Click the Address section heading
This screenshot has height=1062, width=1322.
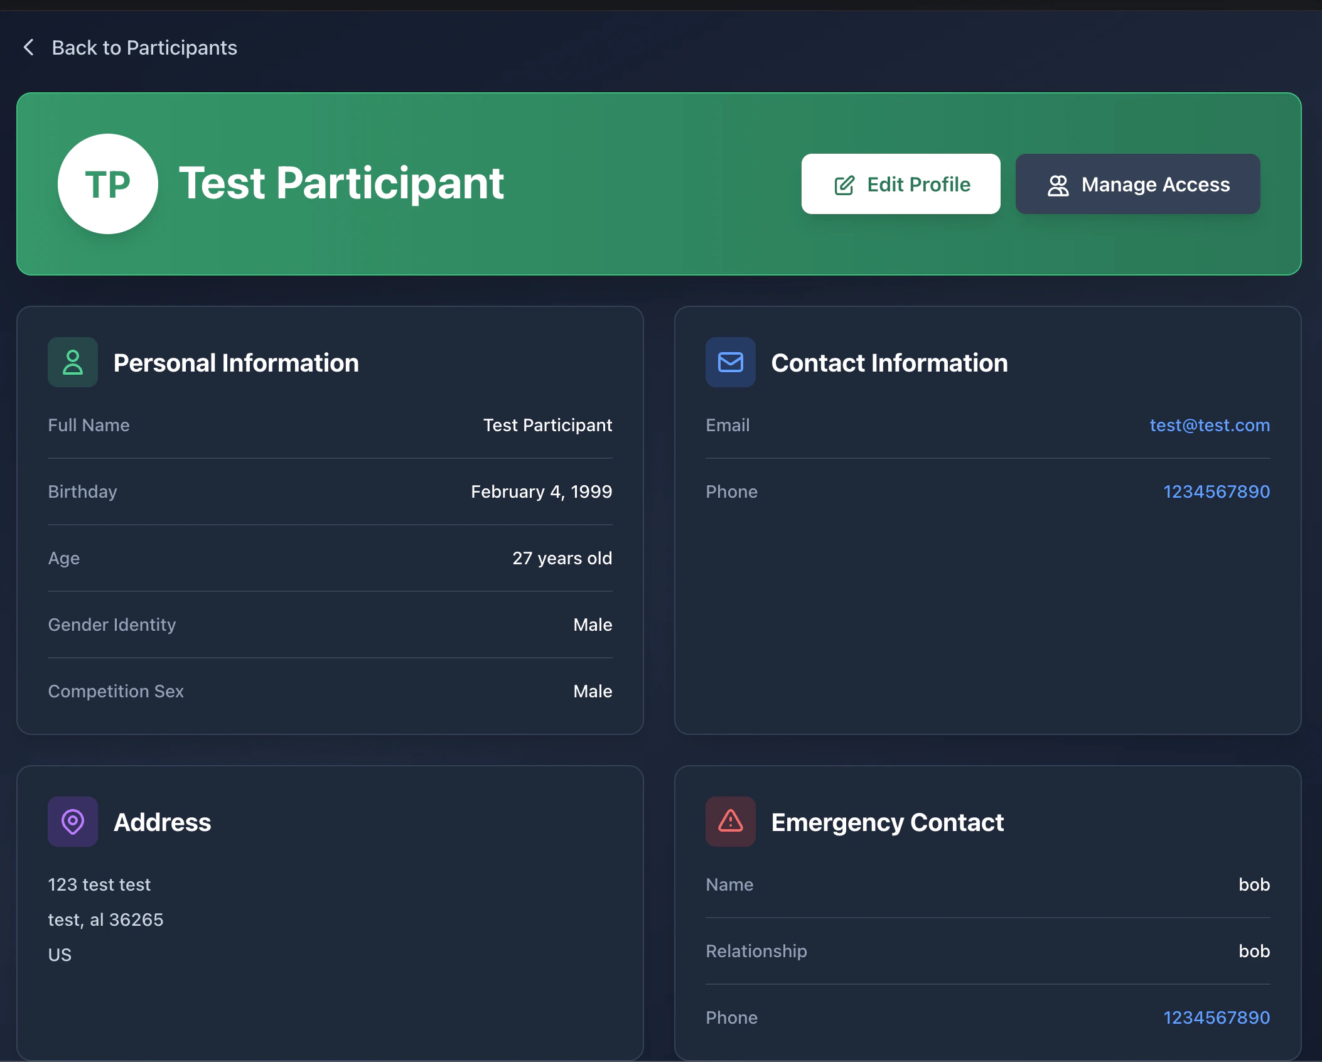point(162,822)
